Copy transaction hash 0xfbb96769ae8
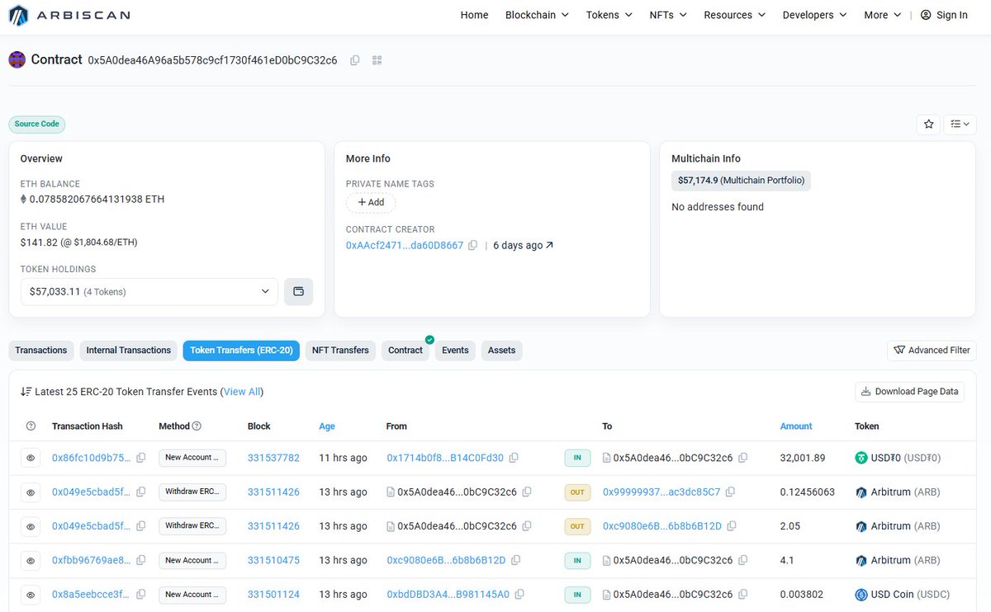The width and height of the screenshot is (991, 612). 141,560
